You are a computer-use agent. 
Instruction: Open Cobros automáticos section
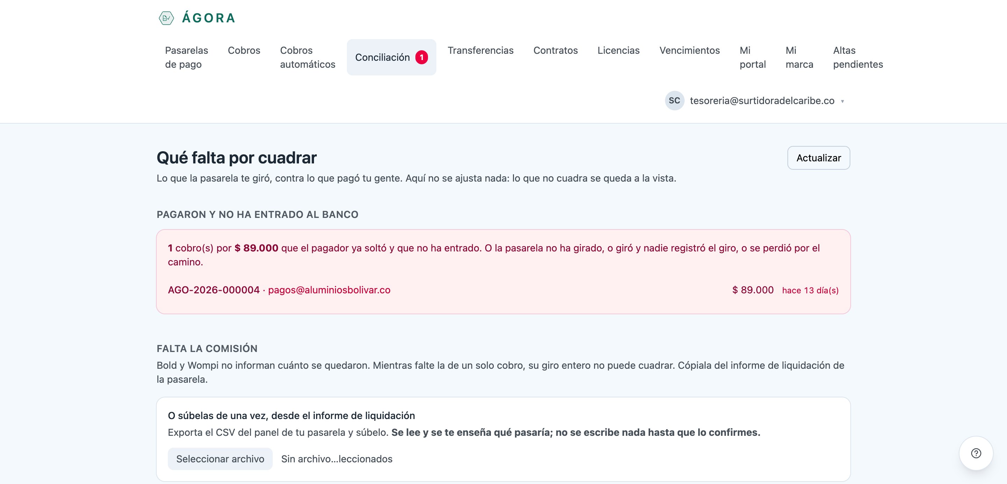[x=308, y=57]
